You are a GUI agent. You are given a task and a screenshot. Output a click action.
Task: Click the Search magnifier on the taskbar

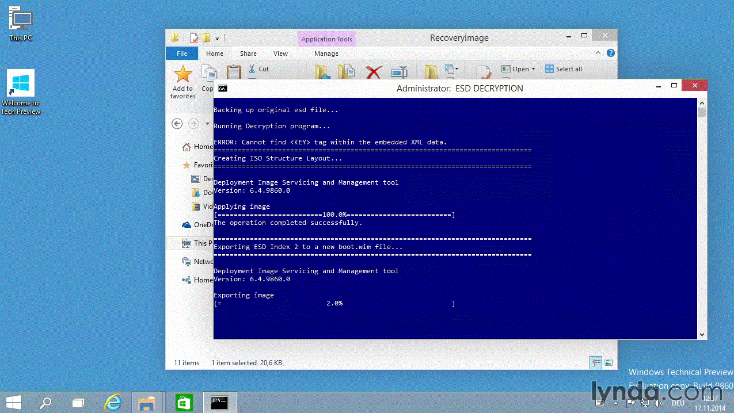[x=45, y=403]
